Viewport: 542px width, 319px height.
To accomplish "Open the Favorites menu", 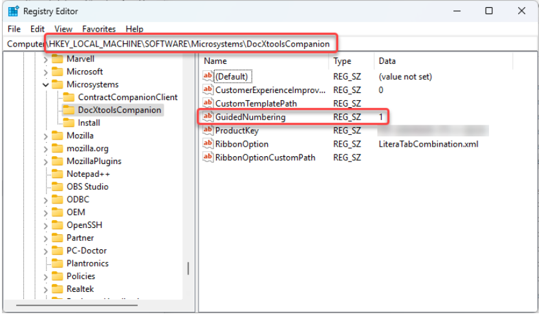I will click(x=98, y=29).
